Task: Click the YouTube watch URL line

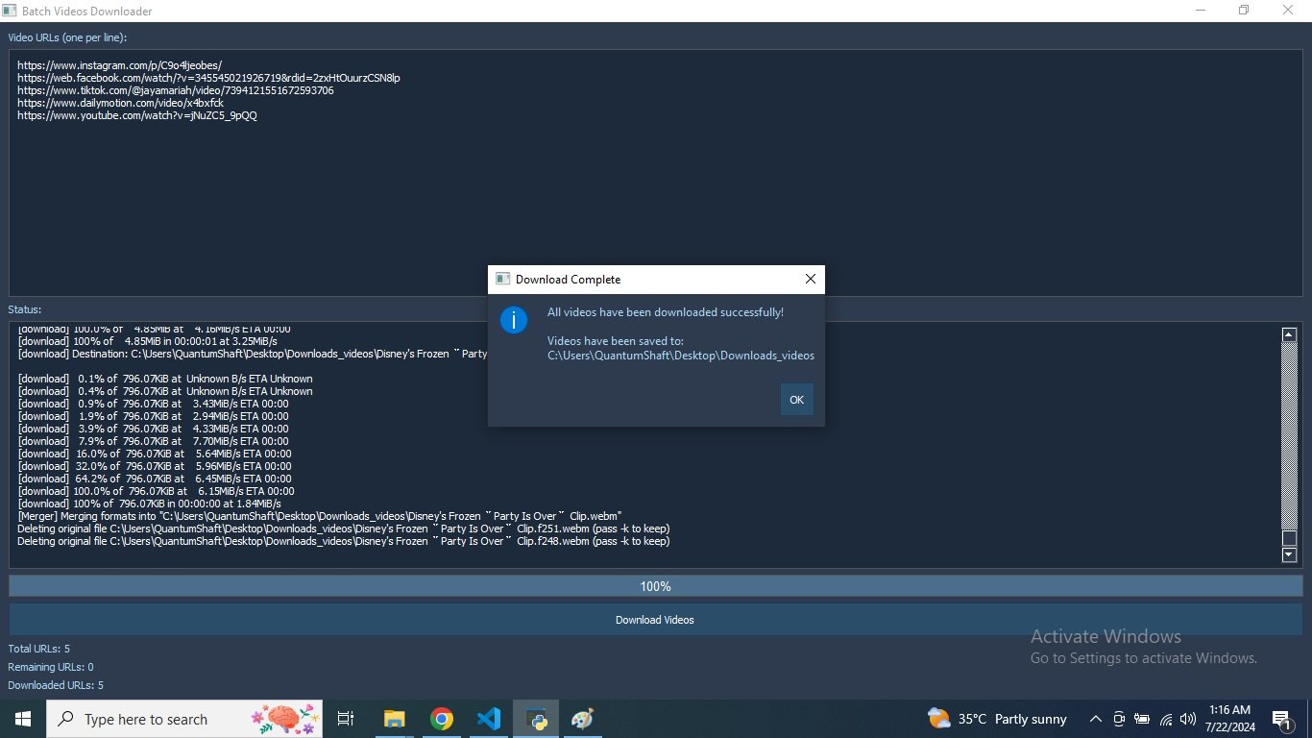Action: coord(137,115)
